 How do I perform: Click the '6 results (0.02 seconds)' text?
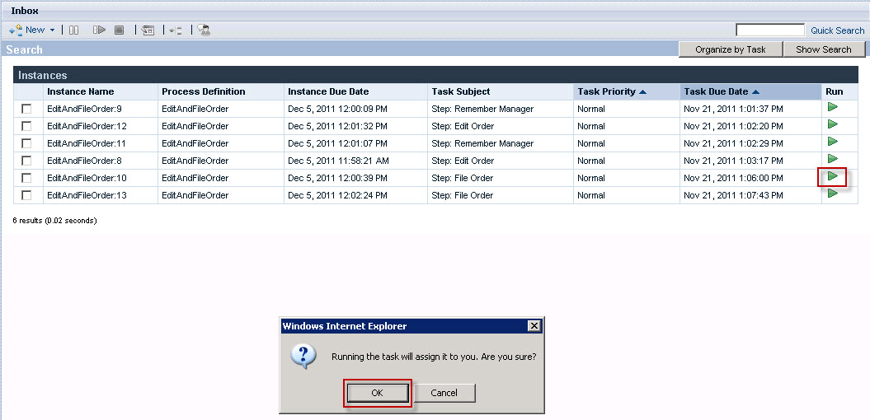coord(55,220)
